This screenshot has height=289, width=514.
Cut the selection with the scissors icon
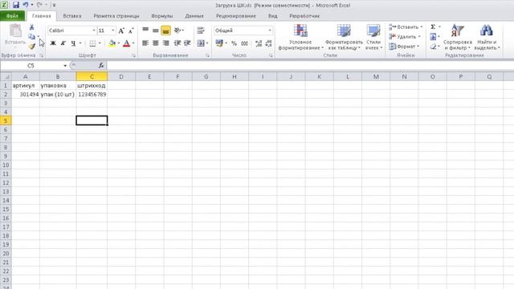(x=32, y=27)
